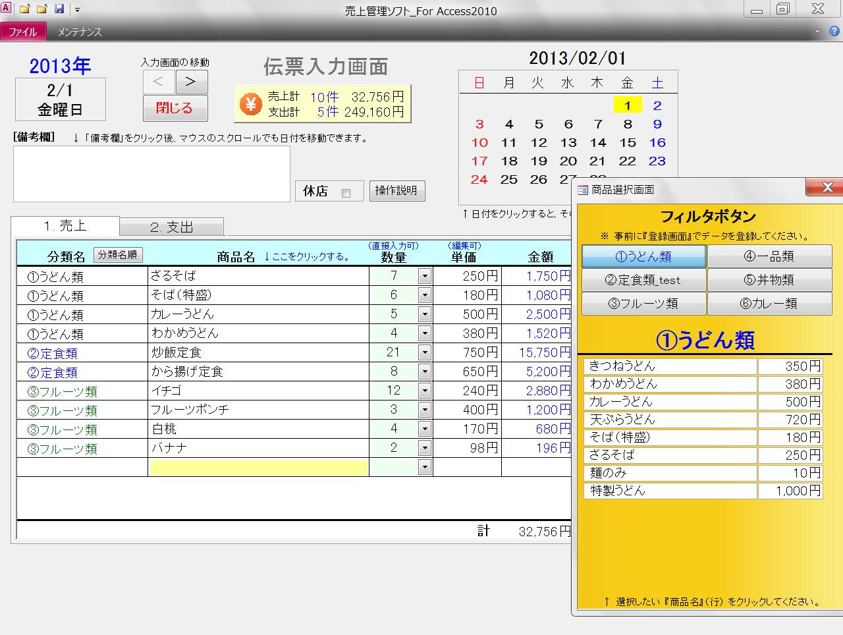Open quantity dropdown for イチゴ row
843x635 pixels.
tap(425, 391)
